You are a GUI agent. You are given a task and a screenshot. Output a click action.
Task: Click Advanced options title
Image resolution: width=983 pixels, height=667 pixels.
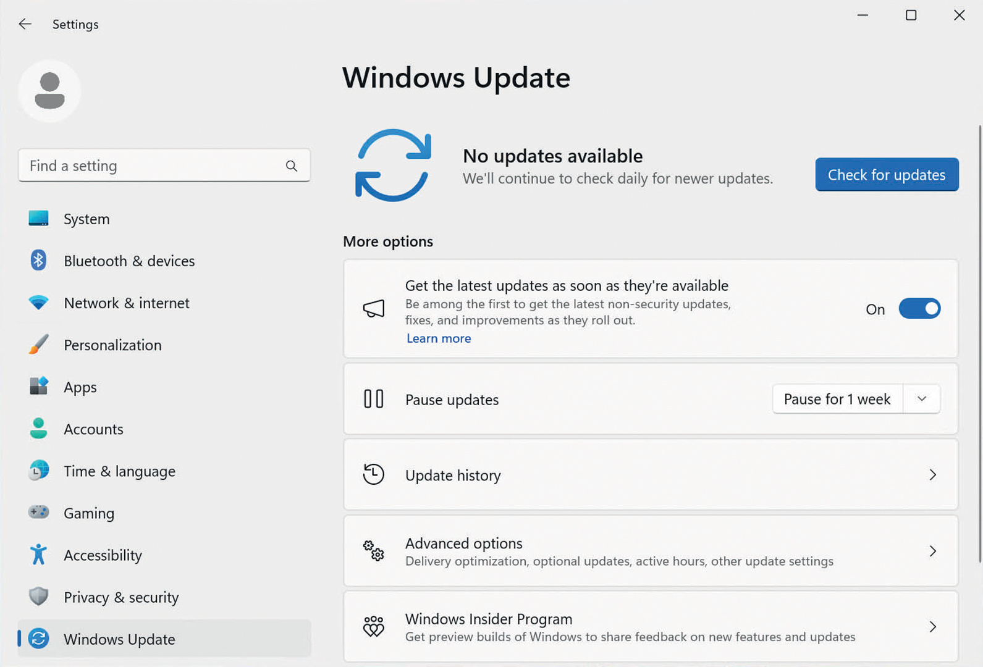(463, 543)
